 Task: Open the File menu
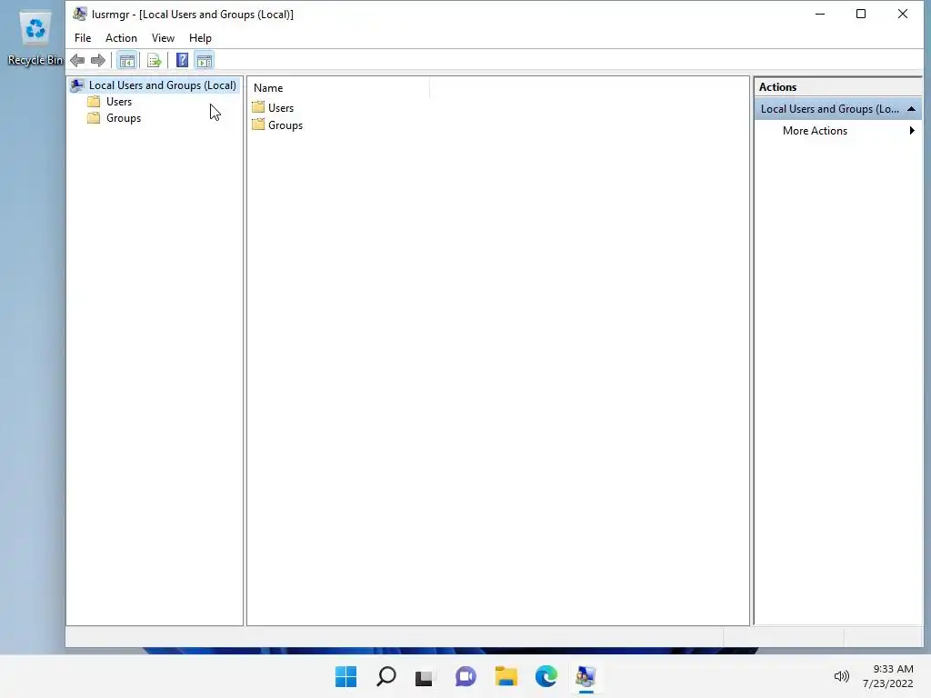(83, 38)
